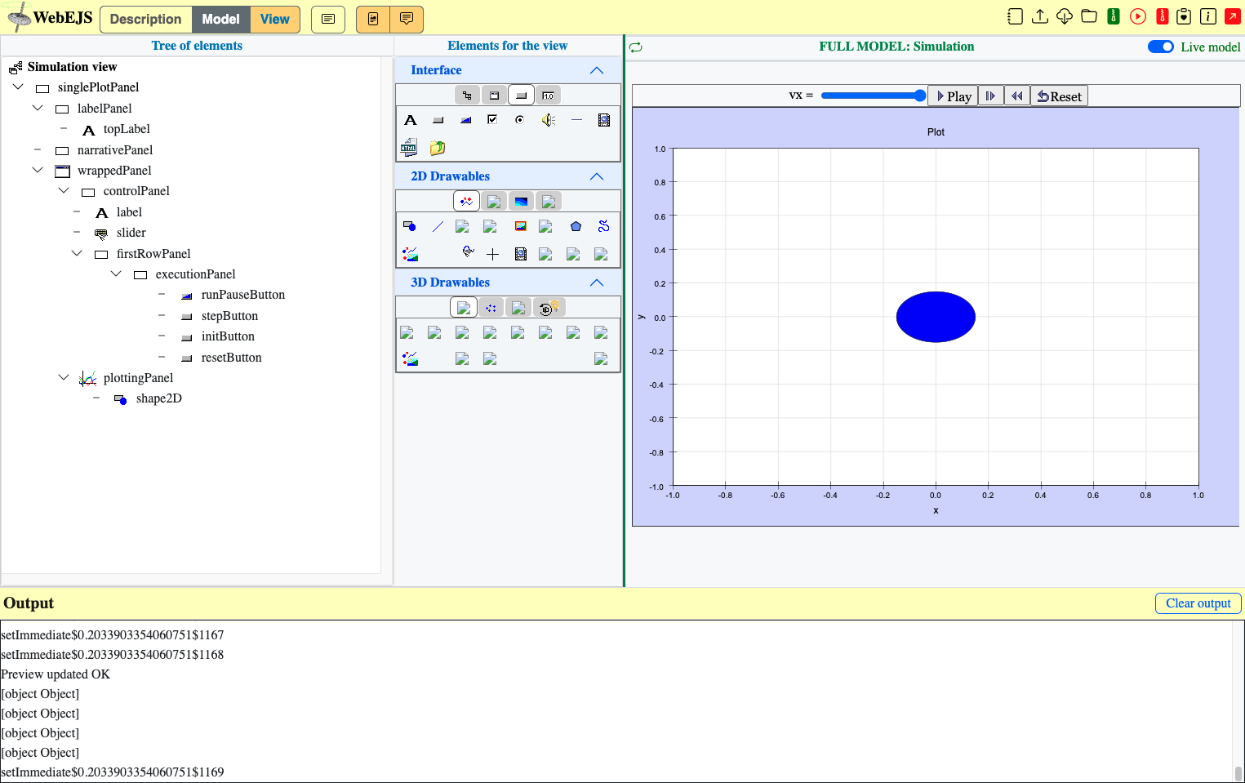The width and height of the screenshot is (1245, 783).
Task: Adjust the vx slider
Action: coord(874,96)
